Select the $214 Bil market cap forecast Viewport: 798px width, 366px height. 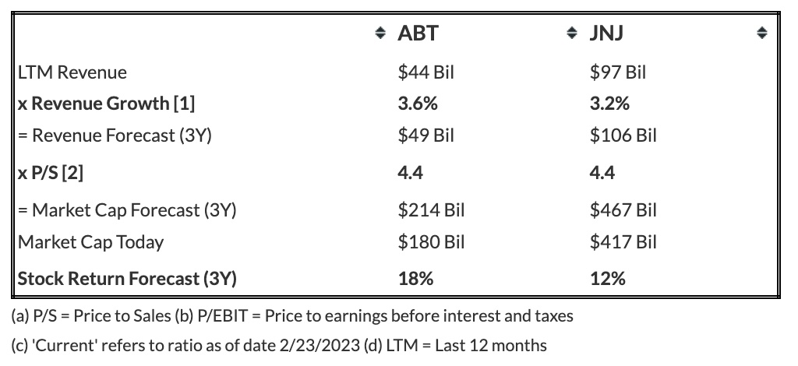(x=431, y=209)
